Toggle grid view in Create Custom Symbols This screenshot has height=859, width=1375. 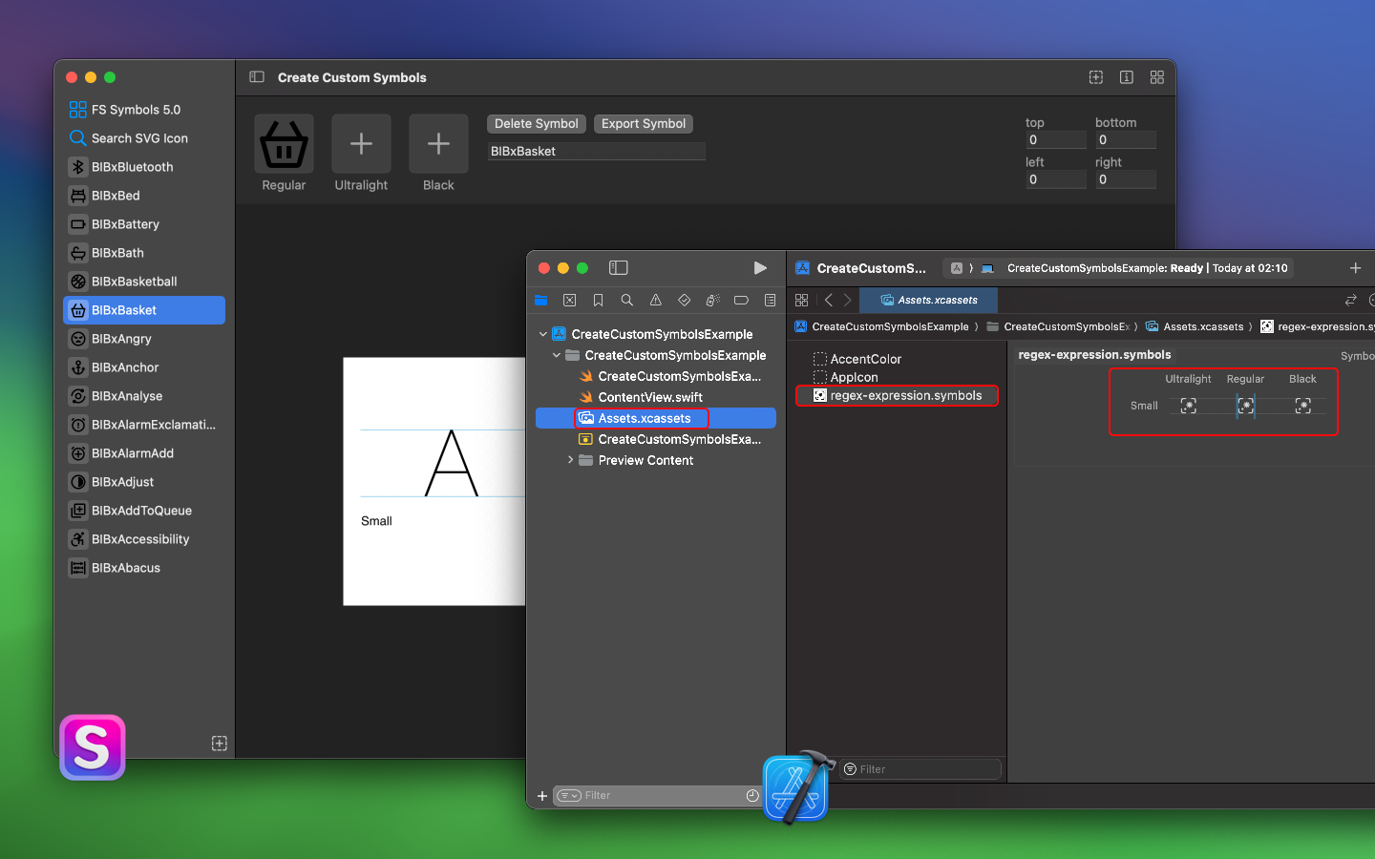1157,77
